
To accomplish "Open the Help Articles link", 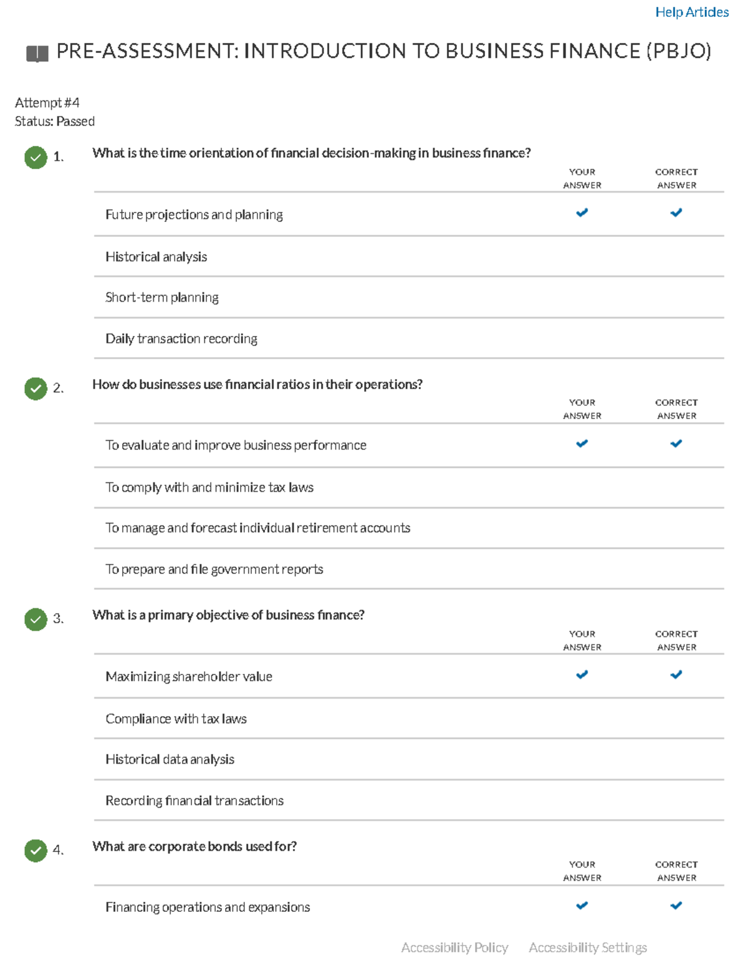I will click(692, 12).
